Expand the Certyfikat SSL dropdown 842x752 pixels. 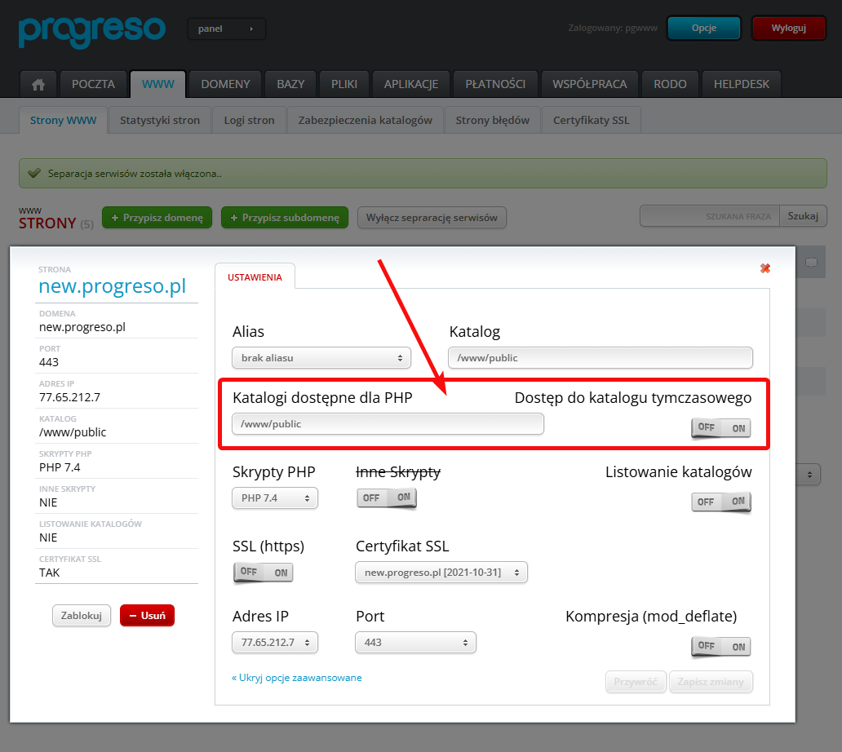(x=441, y=573)
